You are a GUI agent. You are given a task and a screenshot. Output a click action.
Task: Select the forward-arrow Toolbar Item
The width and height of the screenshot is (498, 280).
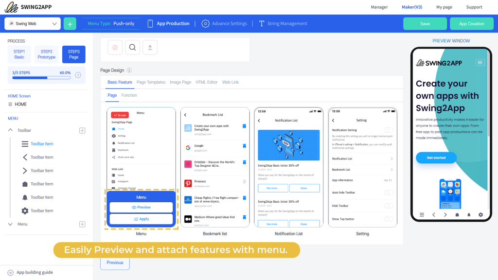point(37,171)
